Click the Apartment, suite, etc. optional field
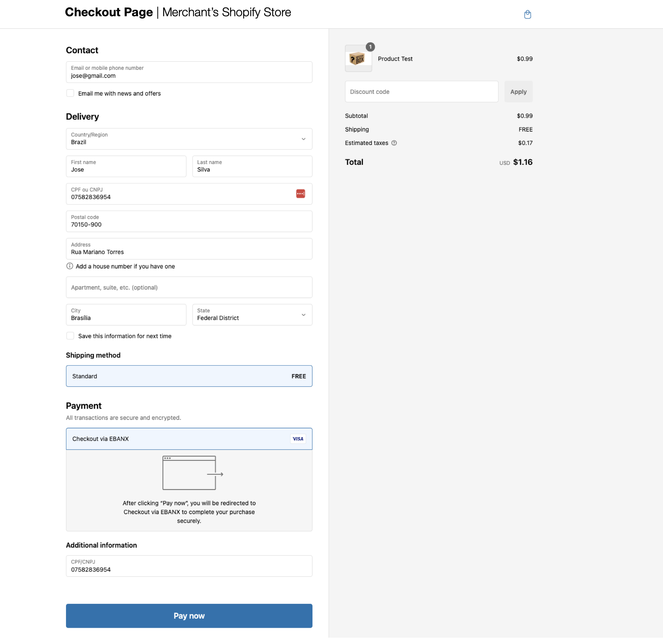This screenshot has height=638, width=663. [x=189, y=287]
